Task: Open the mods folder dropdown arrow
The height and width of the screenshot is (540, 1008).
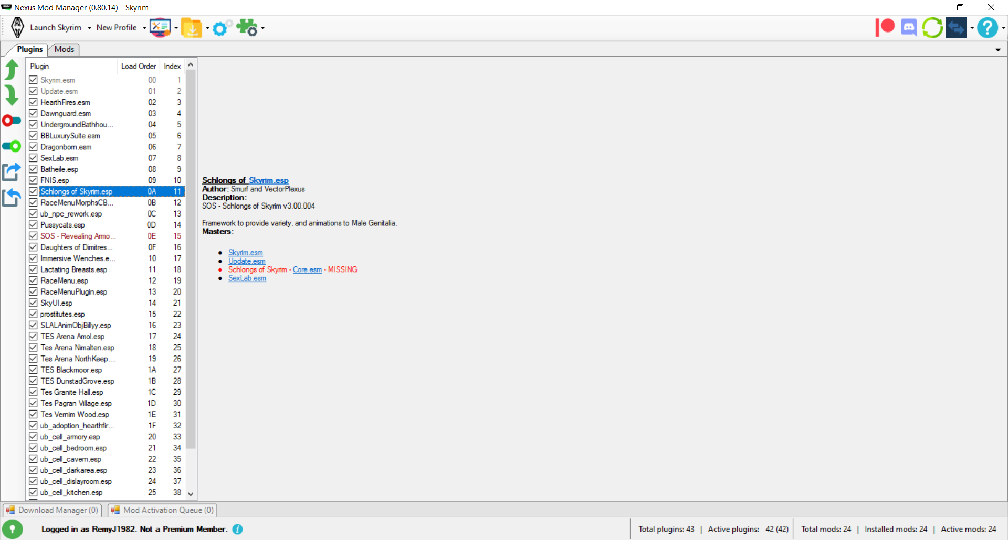Action: click(x=207, y=28)
